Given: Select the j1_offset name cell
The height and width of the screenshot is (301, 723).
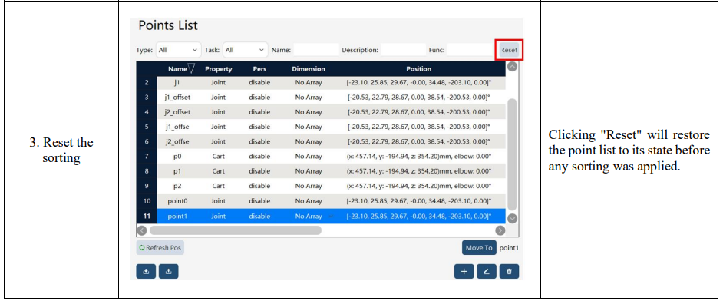Looking at the screenshot, I should pyautogui.click(x=177, y=98).
